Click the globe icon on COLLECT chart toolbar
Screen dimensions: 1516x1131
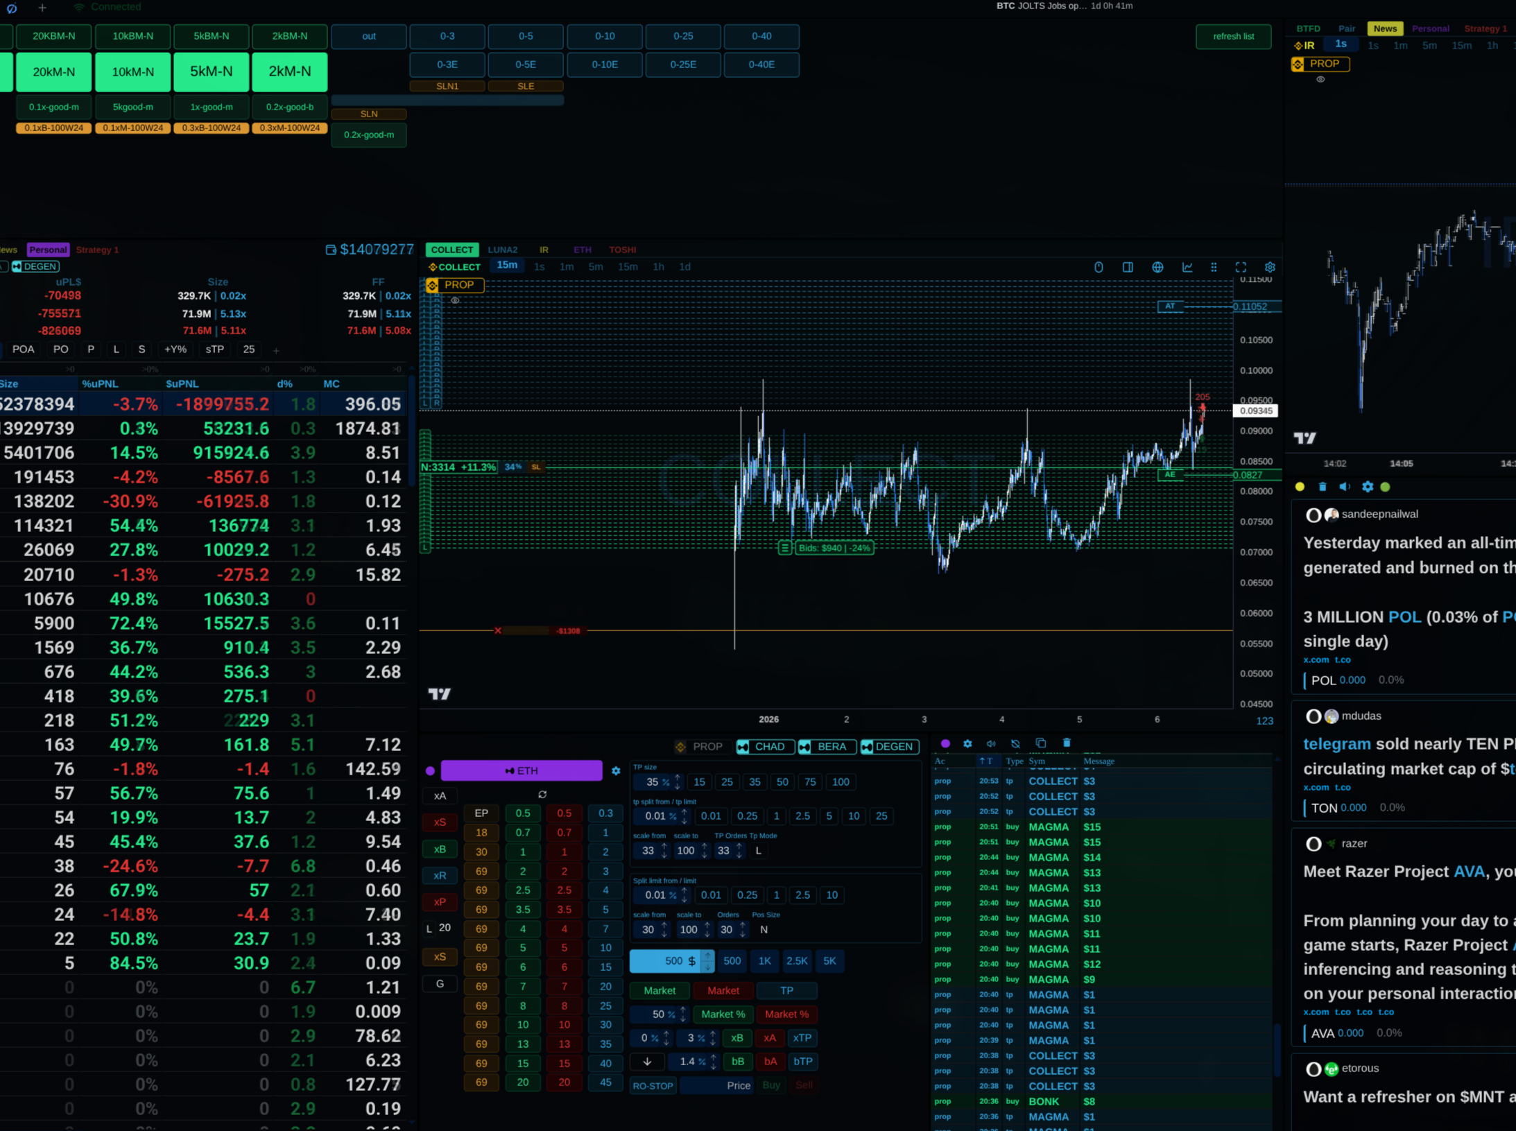[1157, 267]
